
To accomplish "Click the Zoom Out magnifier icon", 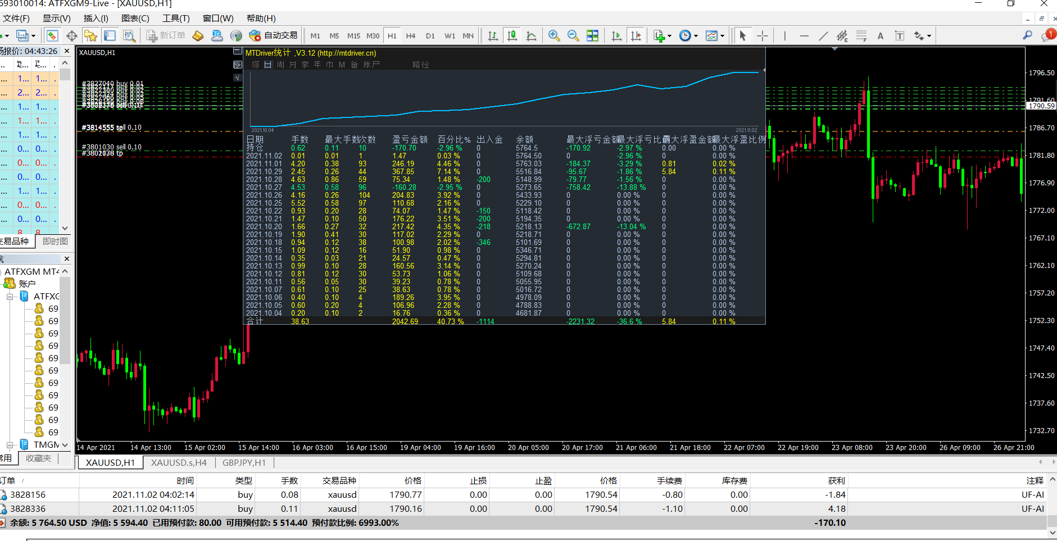I will coord(573,35).
